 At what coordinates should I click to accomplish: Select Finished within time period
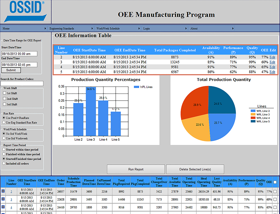4,154
